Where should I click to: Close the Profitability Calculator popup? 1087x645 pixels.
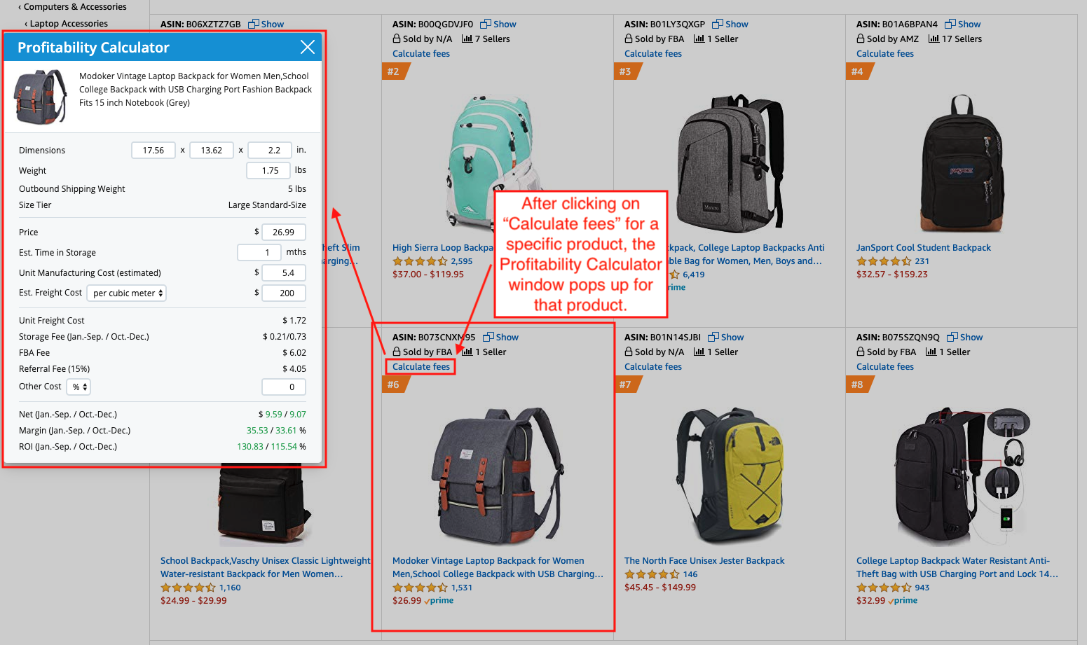coord(307,47)
